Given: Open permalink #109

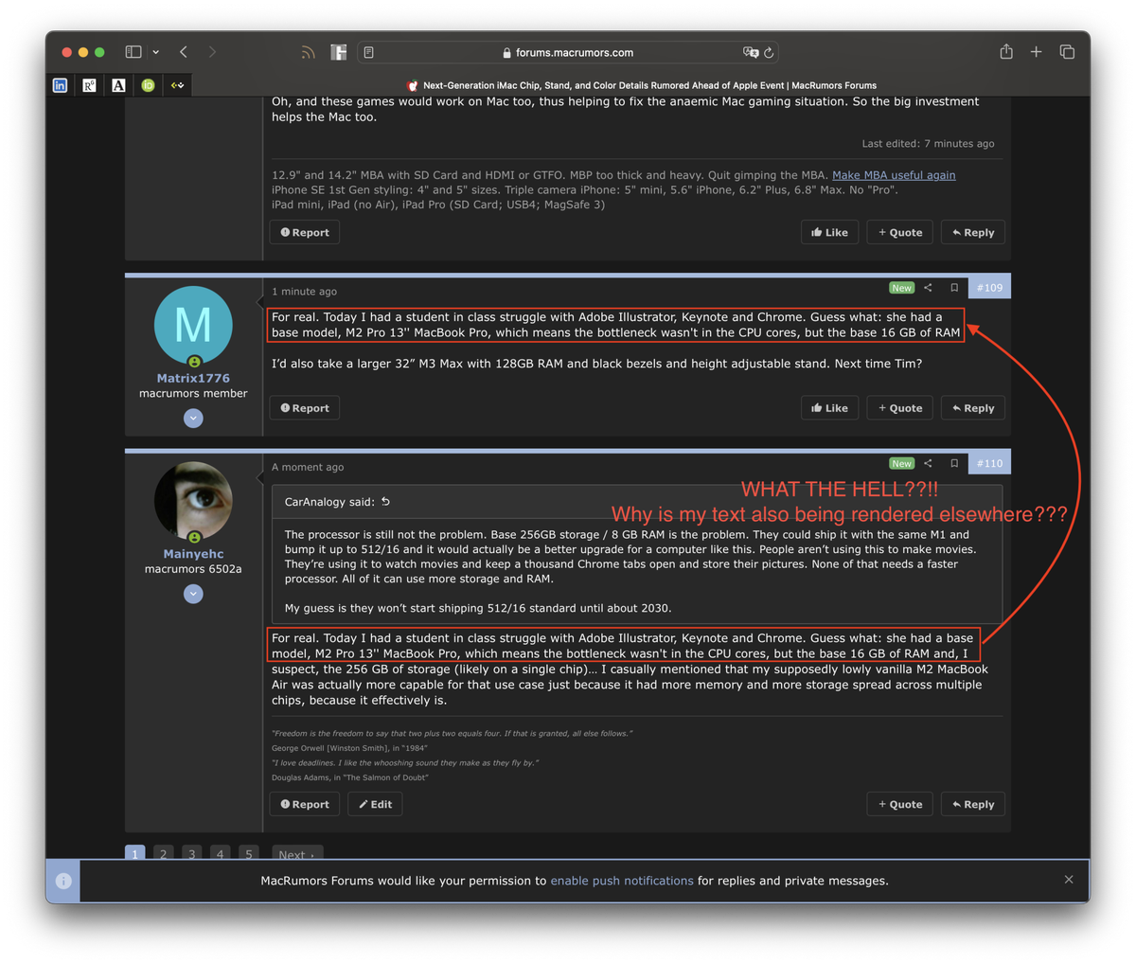Looking at the screenshot, I should pyautogui.click(x=989, y=288).
